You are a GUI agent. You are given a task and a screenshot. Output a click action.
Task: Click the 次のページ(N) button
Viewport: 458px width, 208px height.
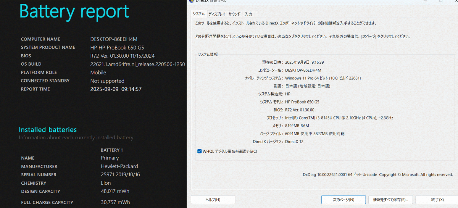[343, 200]
